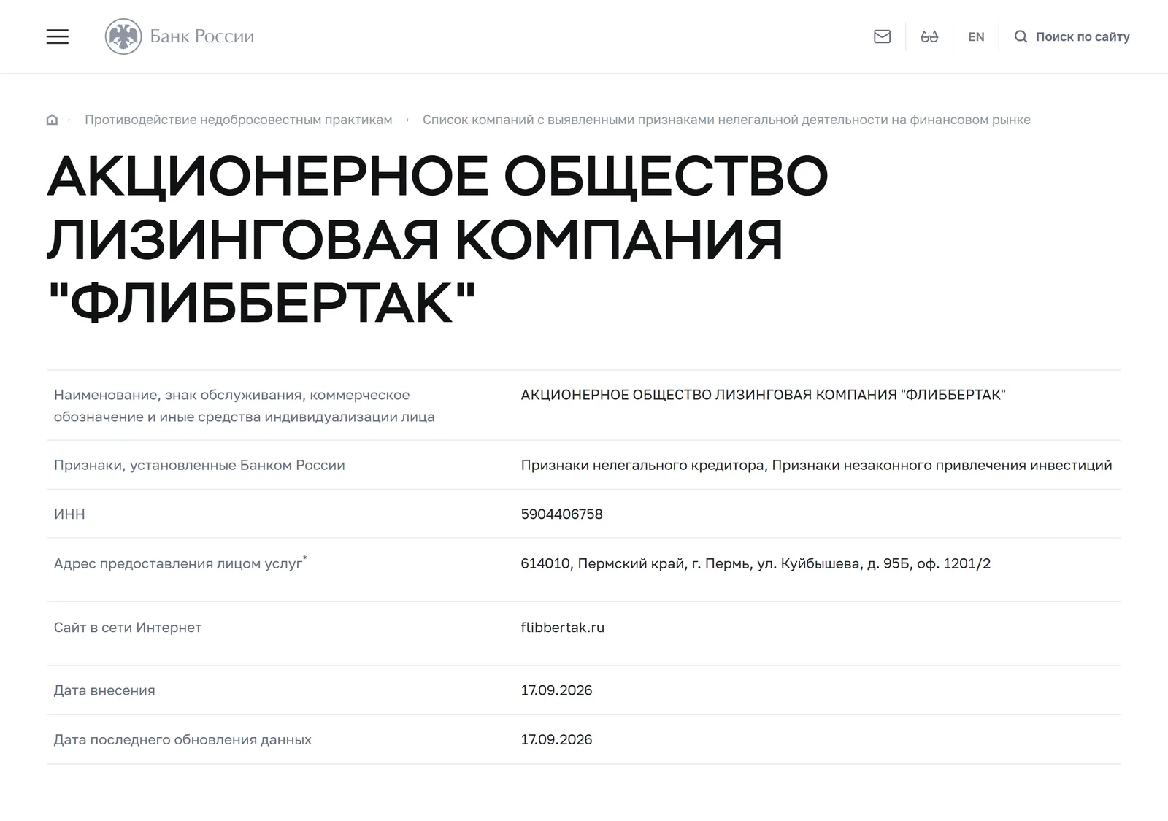
Task: Go to the home breadcrumb icon
Action: (x=52, y=120)
